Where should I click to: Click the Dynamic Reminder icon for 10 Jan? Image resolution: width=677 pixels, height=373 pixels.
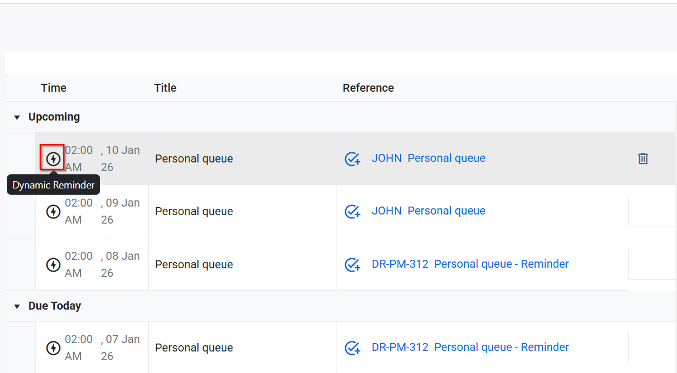pyautogui.click(x=53, y=159)
